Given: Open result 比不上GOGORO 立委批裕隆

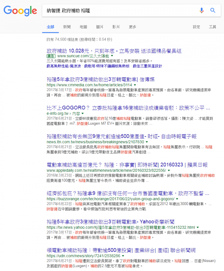Looking at the screenshot, I should tap(128, 108).
